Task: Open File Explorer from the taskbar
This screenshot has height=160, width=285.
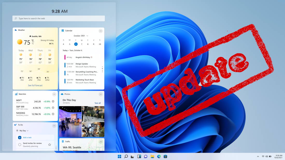Action: (152, 156)
